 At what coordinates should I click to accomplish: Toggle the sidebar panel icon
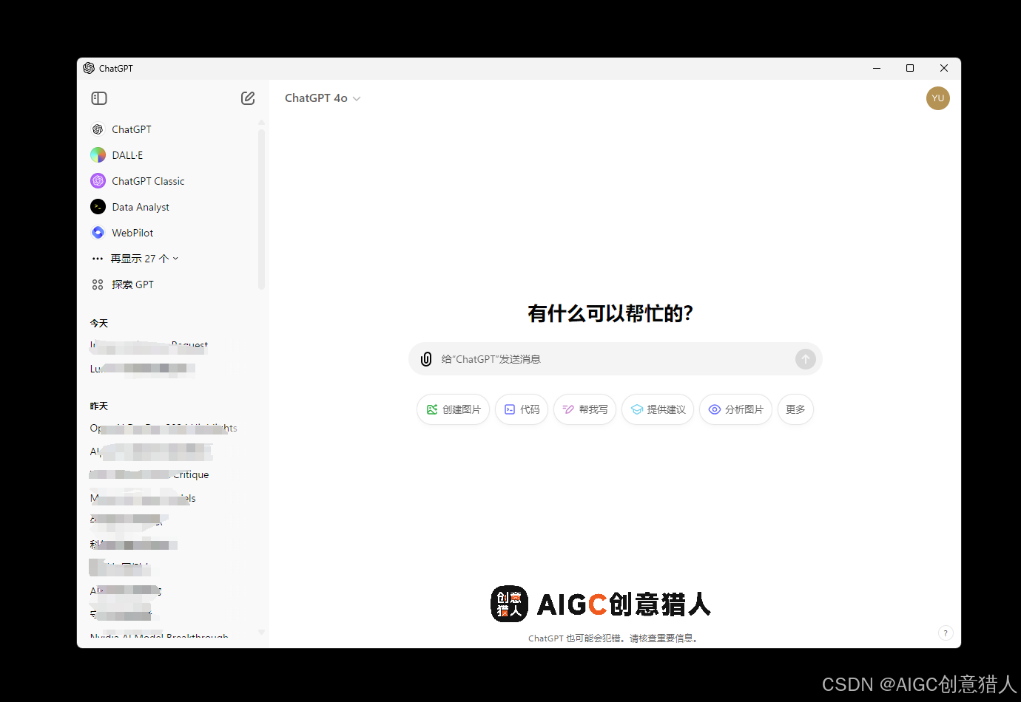[x=99, y=98]
